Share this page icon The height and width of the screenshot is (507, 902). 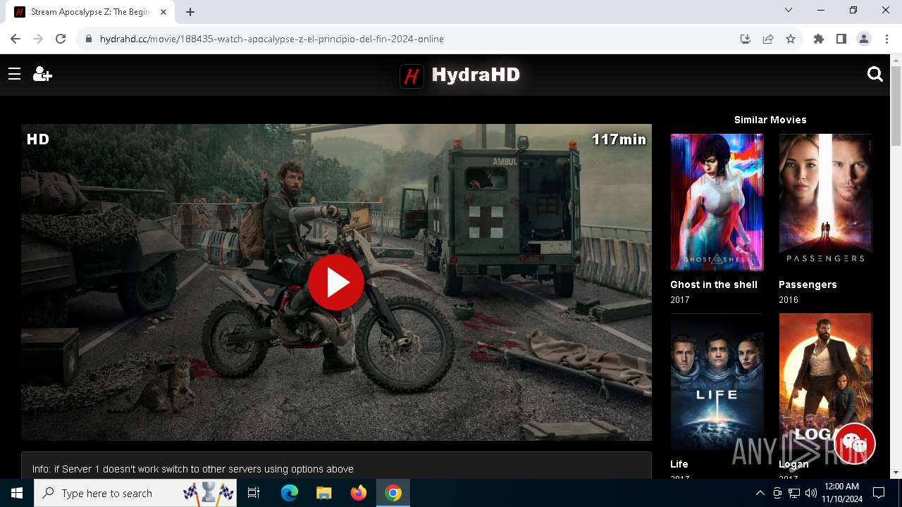tap(768, 39)
